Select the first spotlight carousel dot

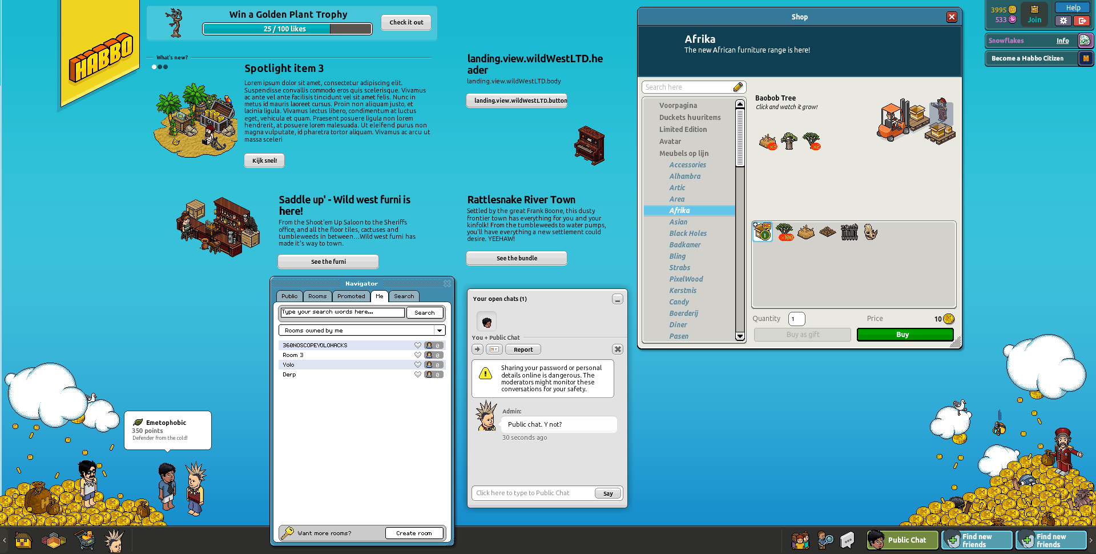[x=154, y=67]
